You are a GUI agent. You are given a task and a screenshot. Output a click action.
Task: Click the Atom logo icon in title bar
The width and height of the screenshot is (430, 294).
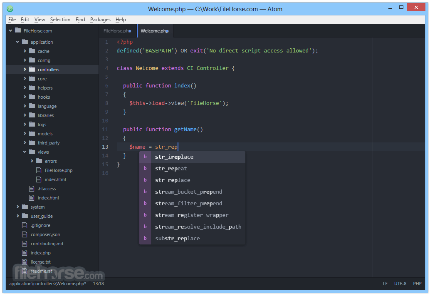click(10, 9)
